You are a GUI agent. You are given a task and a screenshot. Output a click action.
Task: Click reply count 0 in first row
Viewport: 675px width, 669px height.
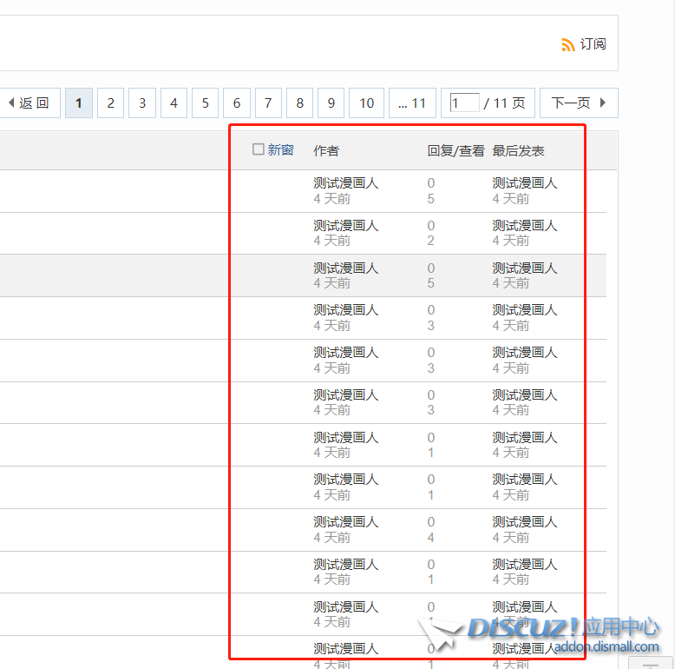(431, 183)
